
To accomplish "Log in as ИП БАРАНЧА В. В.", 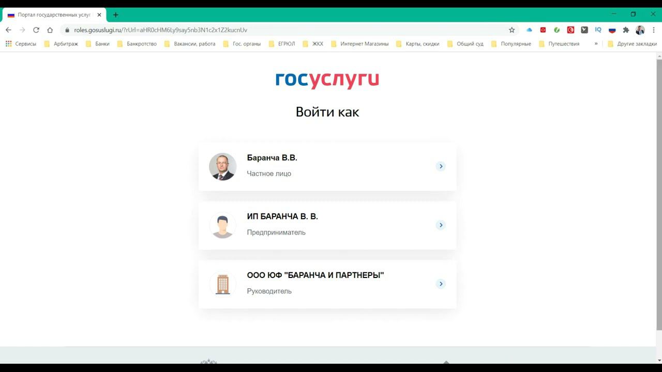I will 327,225.
